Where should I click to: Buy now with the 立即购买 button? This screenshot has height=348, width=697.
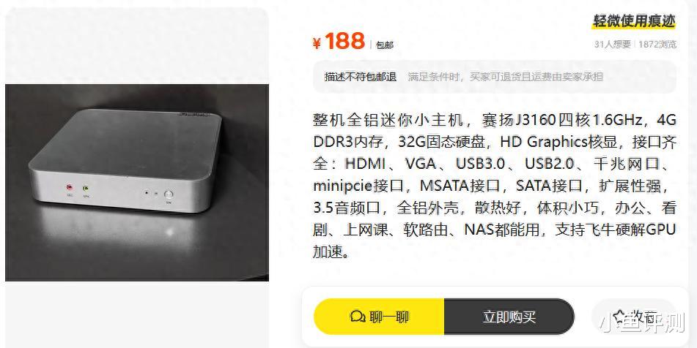click(x=509, y=317)
